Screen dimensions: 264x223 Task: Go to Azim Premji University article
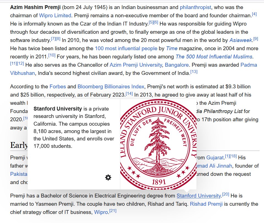(x=136, y=65)
